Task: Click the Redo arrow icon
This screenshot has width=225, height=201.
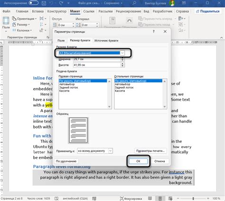Action: (x=61, y=3)
